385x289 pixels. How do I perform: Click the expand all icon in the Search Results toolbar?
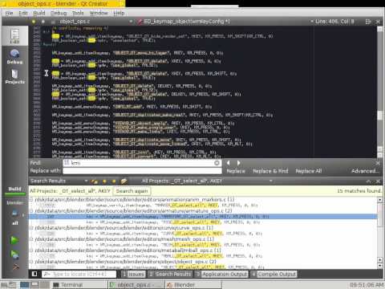(x=124, y=181)
